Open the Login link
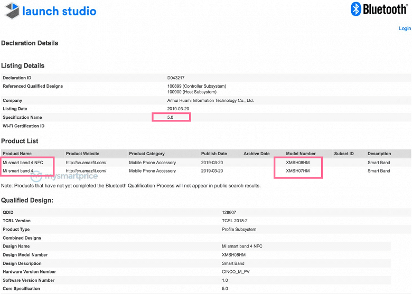The height and width of the screenshot is (294, 412). coord(405,29)
